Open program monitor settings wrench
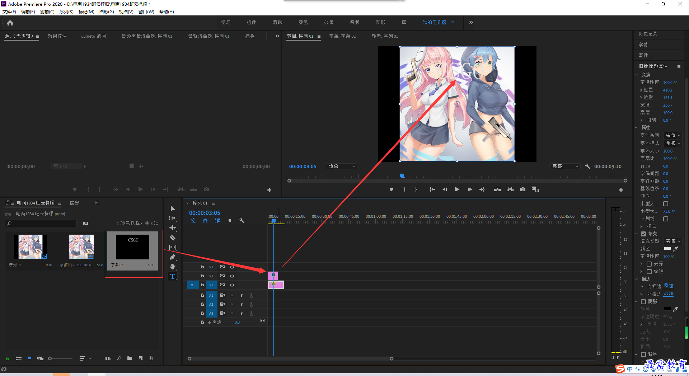 point(587,166)
